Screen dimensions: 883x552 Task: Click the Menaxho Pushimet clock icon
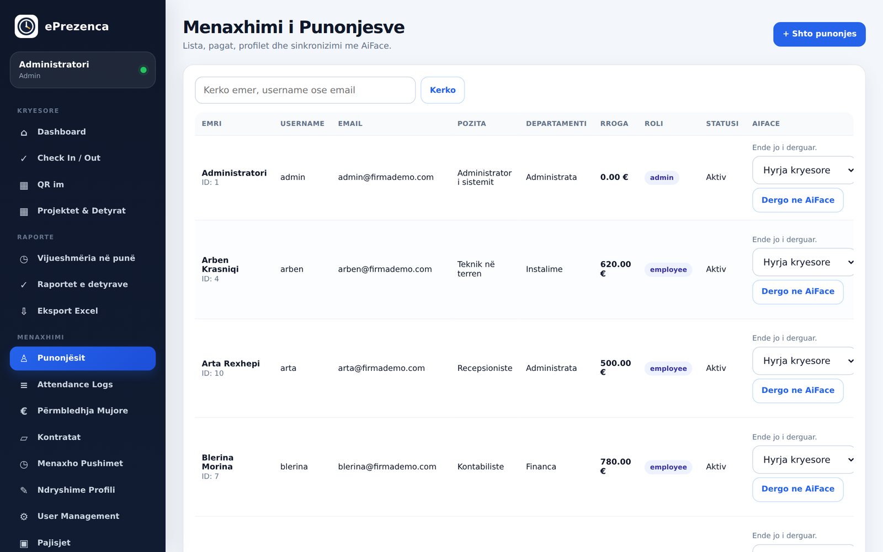point(24,464)
